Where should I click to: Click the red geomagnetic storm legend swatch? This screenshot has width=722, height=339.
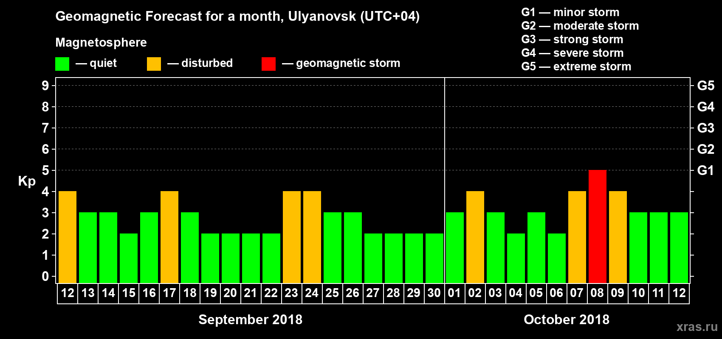point(268,64)
